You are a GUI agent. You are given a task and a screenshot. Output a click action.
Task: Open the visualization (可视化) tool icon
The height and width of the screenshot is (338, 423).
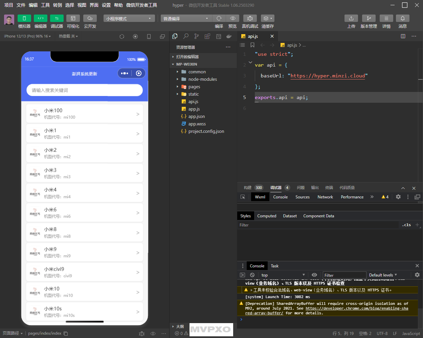click(x=73, y=18)
